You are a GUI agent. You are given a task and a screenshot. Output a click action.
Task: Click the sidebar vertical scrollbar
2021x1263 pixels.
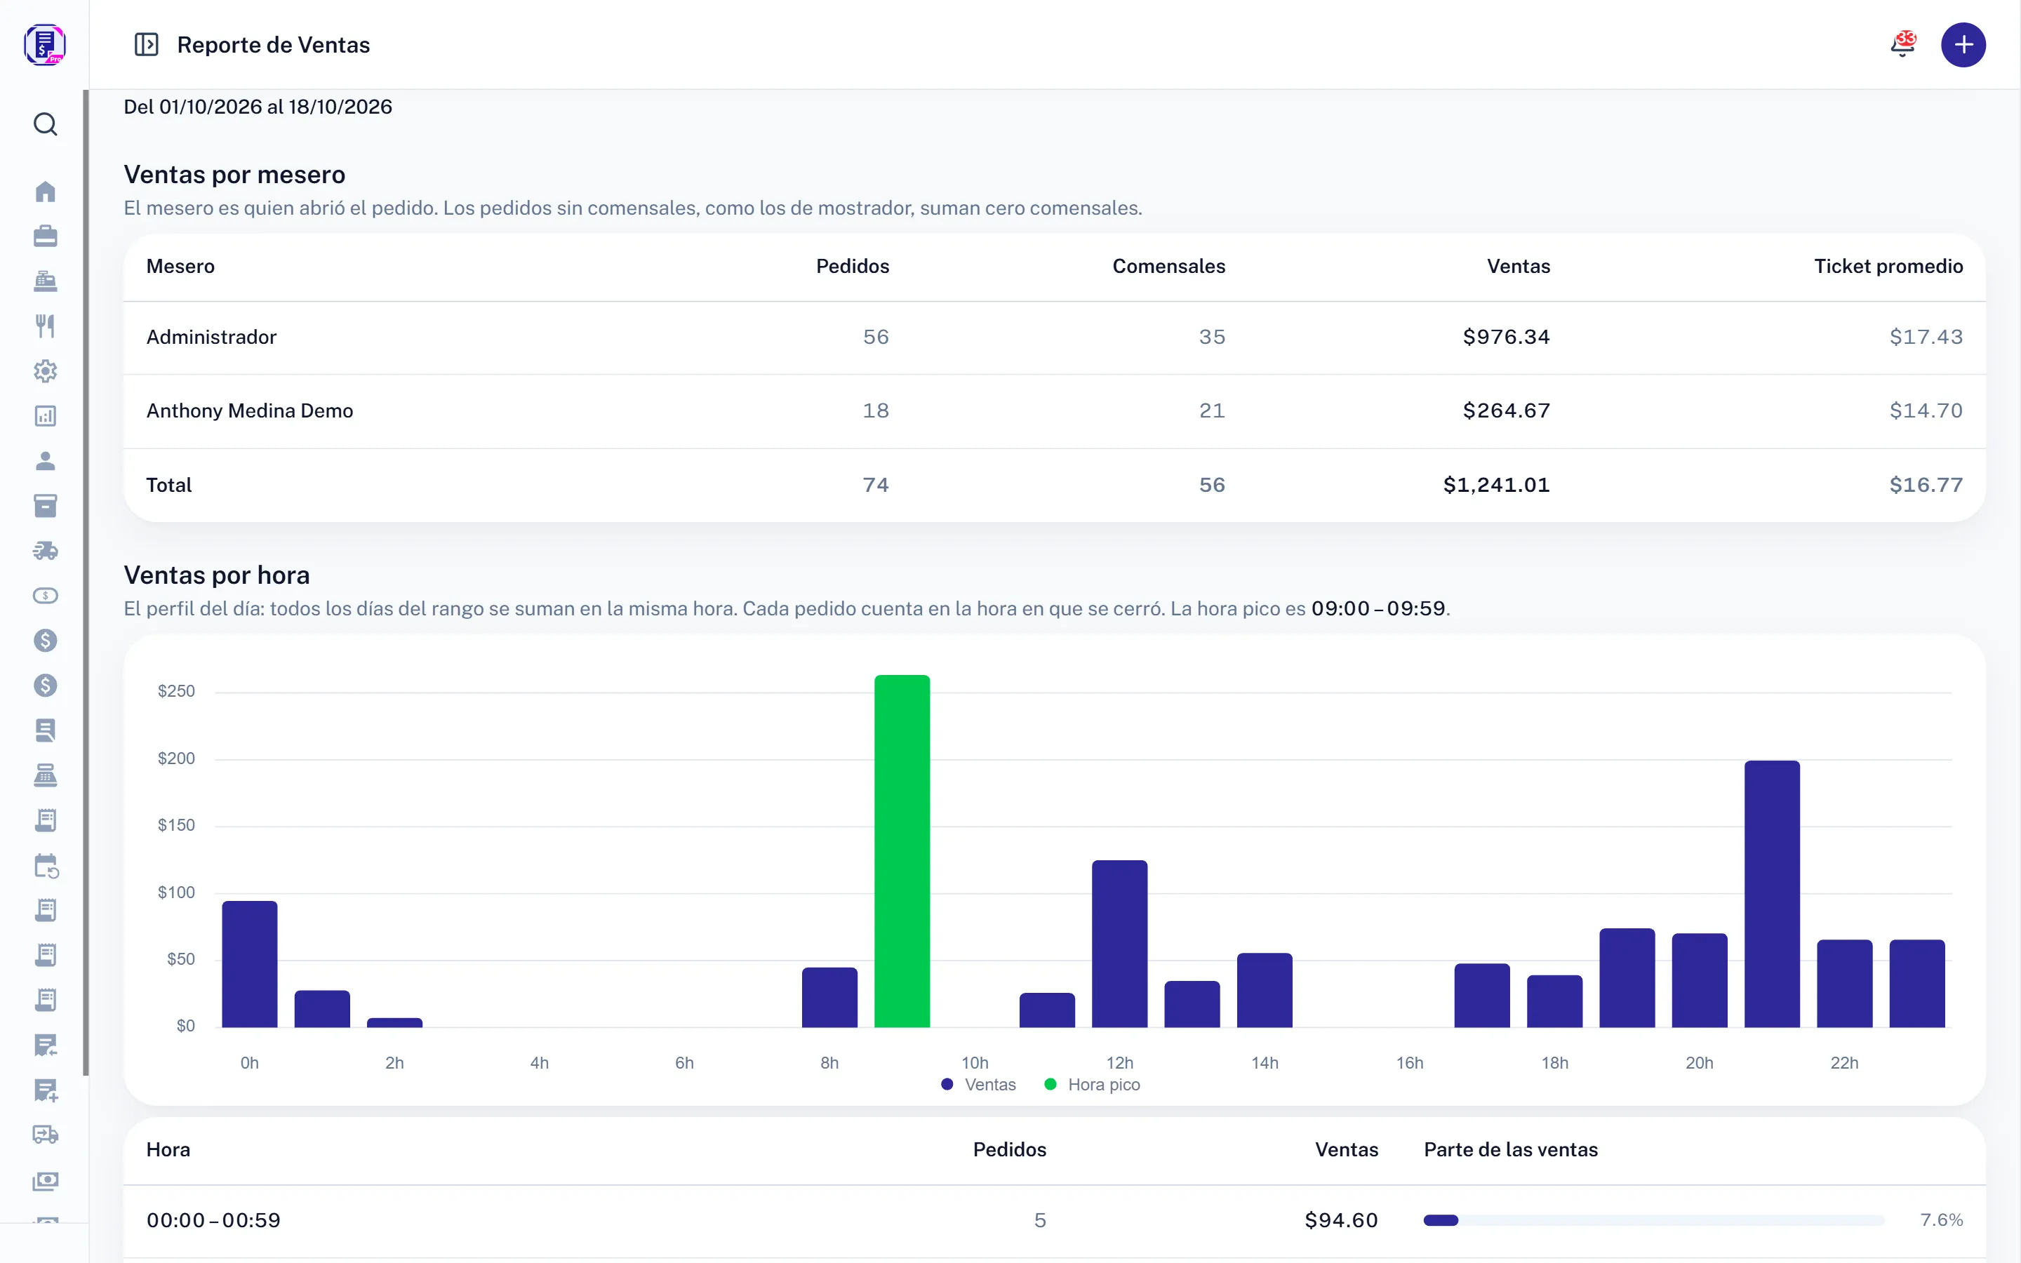85,583
